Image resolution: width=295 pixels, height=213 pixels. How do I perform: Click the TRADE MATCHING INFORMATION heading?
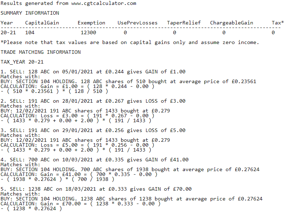[x=41, y=52]
